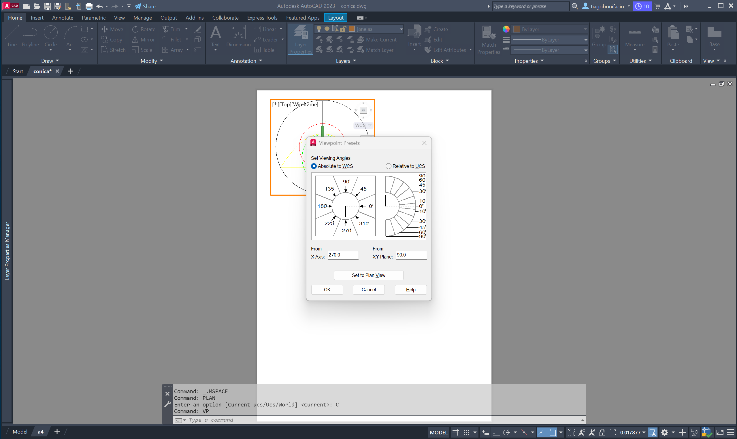Viewport: 737px width, 439px height.
Task: Select Absolute to WCS radio button
Action: tap(314, 166)
